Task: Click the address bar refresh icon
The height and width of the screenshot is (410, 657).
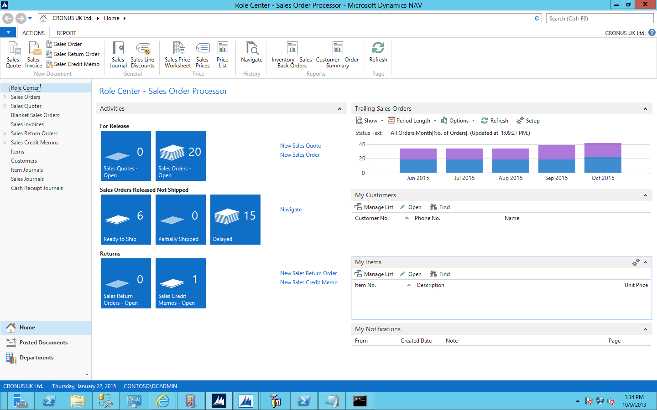Action: click(x=537, y=18)
